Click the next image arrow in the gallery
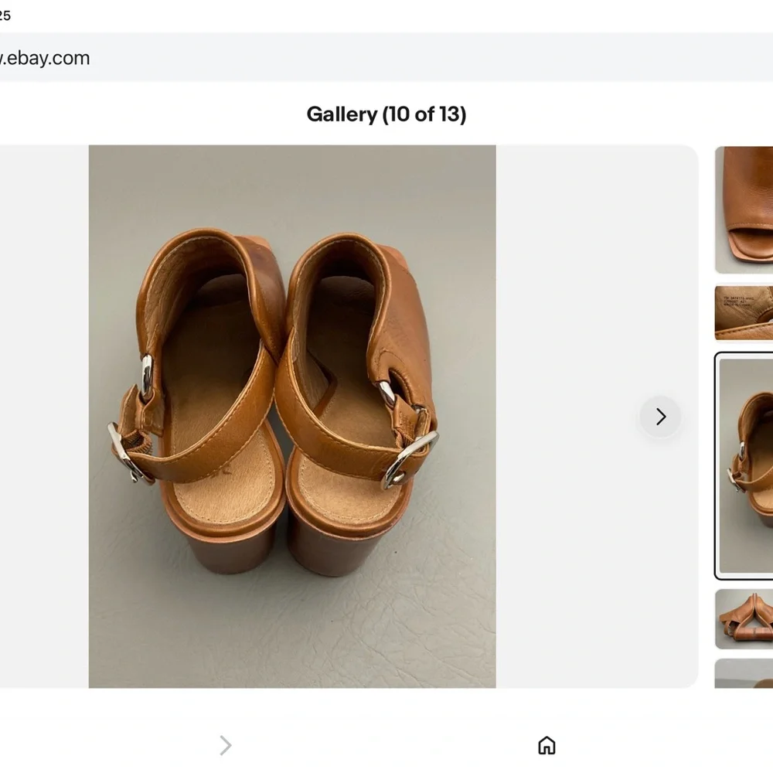The height and width of the screenshot is (773, 773). tap(660, 417)
